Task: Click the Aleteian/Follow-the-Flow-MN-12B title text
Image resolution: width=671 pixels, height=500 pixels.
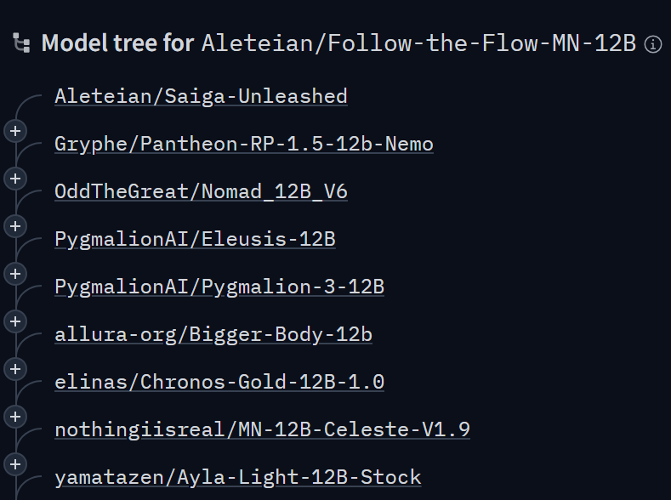Action: (x=419, y=43)
